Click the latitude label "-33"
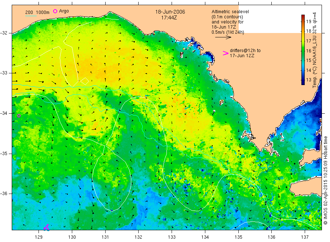The image size is (330, 242). (x=4, y=73)
